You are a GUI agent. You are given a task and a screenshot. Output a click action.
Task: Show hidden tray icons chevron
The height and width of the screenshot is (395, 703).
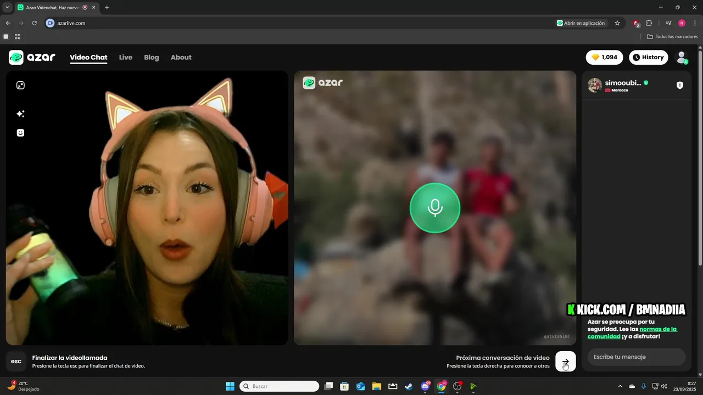[x=620, y=386]
